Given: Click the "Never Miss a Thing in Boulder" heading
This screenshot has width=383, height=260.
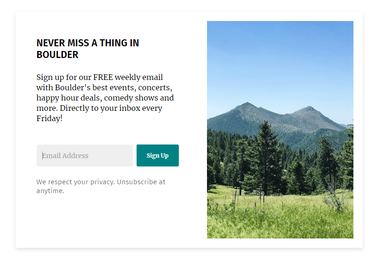Looking at the screenshot, I should (x=88, y=49).
